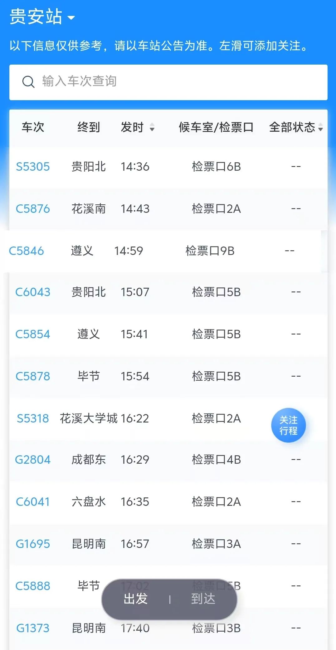
Task: Open train C5876 to 花溪南
Action: click(x=33, y=209)
